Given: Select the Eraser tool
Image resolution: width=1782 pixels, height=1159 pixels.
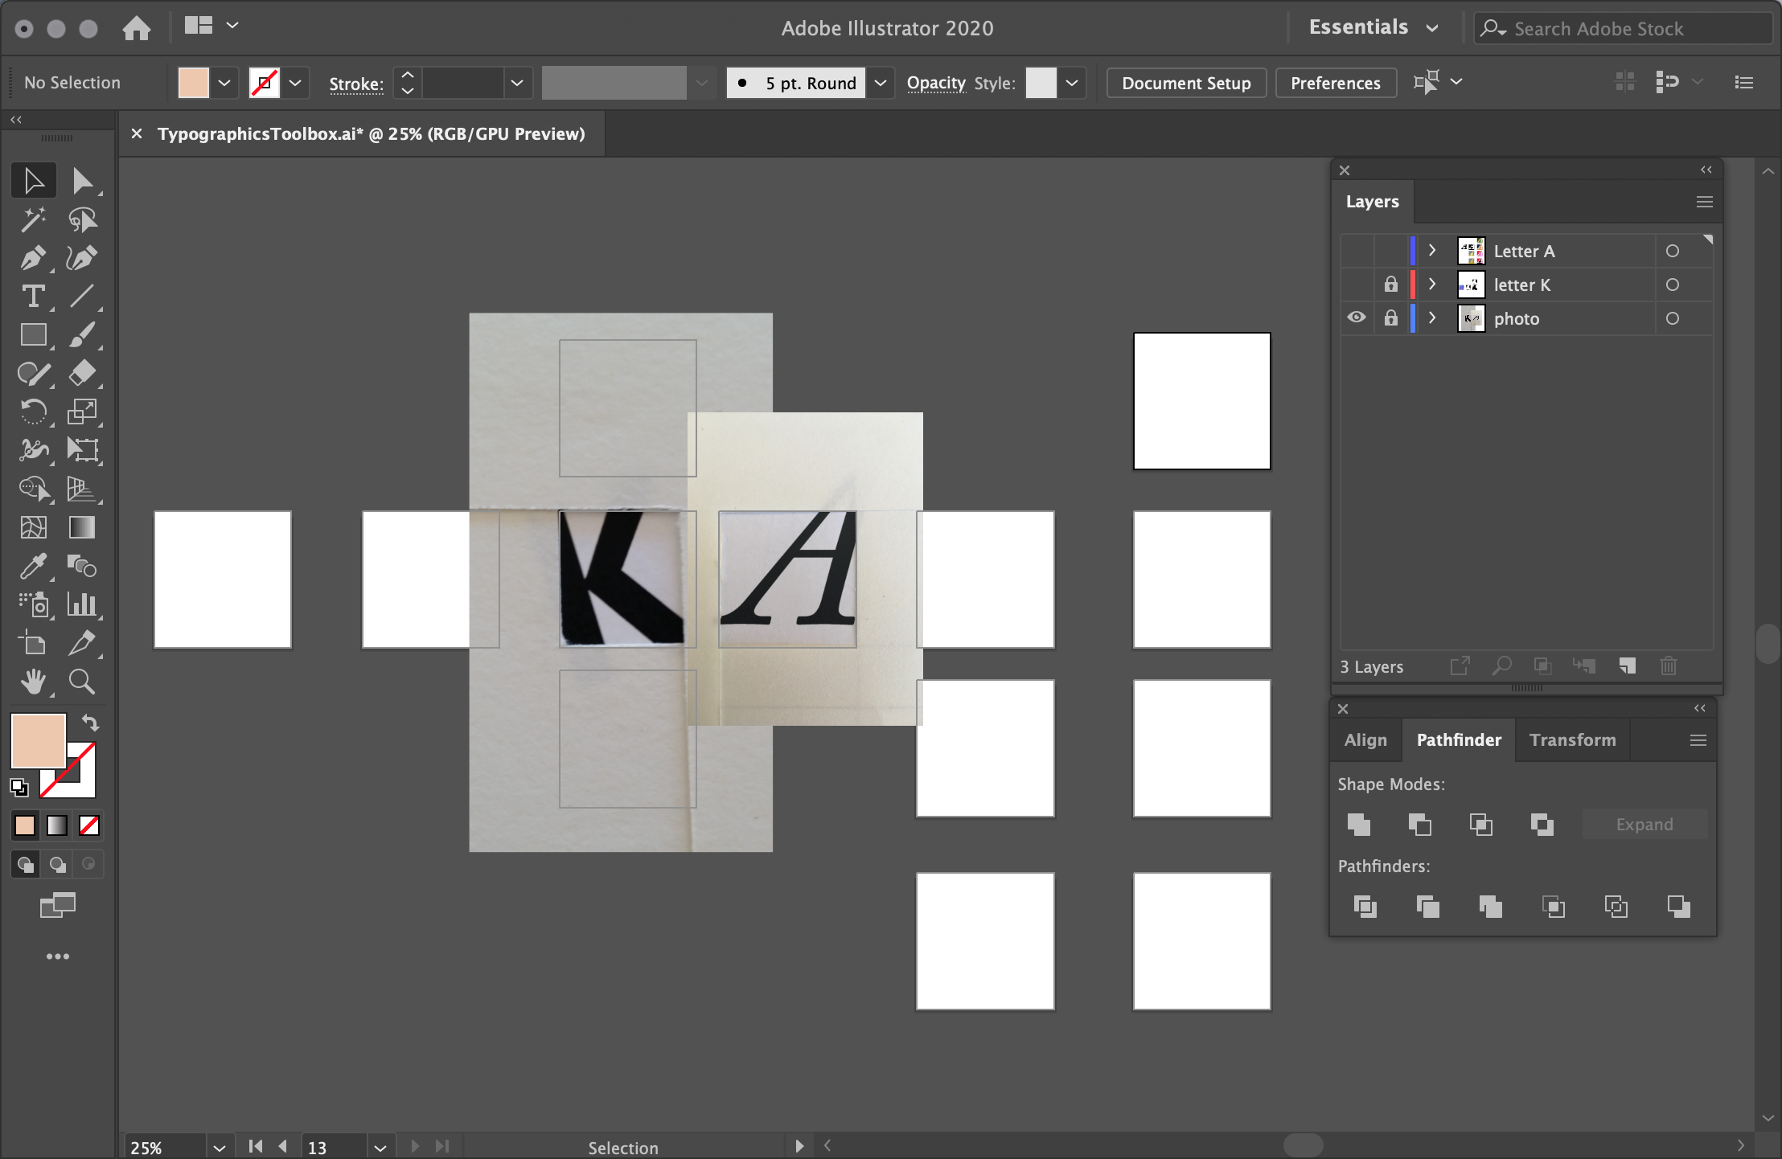Looking at the screenshot, I should tap(82, 374).
